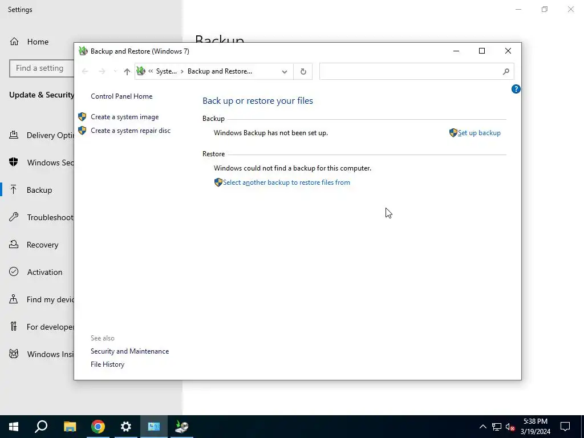
Task: Restore down the Settings window
Action: 545,9
